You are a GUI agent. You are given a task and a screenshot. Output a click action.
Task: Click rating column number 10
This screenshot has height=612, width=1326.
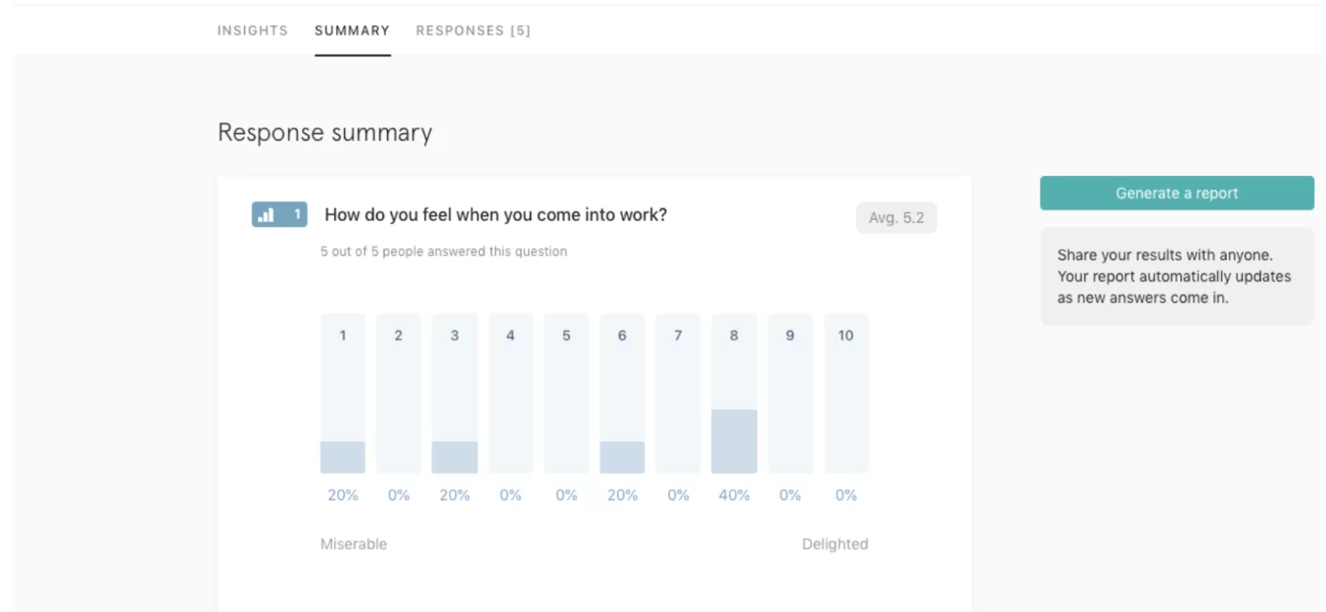846,394
